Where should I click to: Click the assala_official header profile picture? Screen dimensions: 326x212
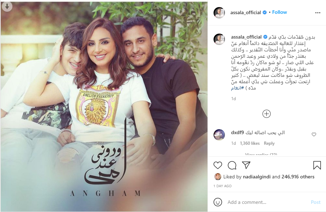pos(219,13)
